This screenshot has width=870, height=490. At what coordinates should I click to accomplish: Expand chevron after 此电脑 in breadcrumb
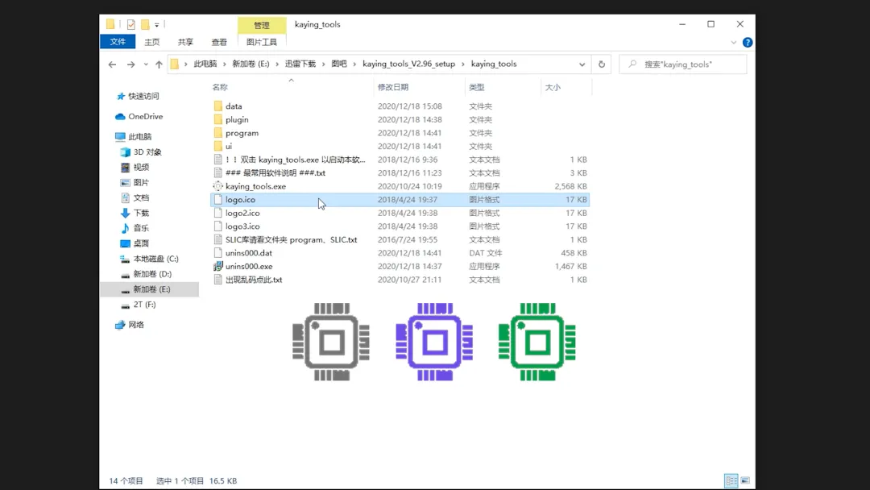[x=225, y=64]
